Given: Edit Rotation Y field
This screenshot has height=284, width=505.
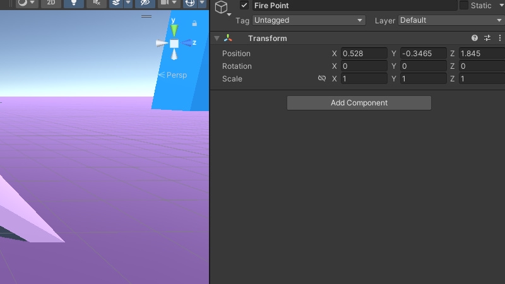Looking at the screenshot, I should (423, 66).
